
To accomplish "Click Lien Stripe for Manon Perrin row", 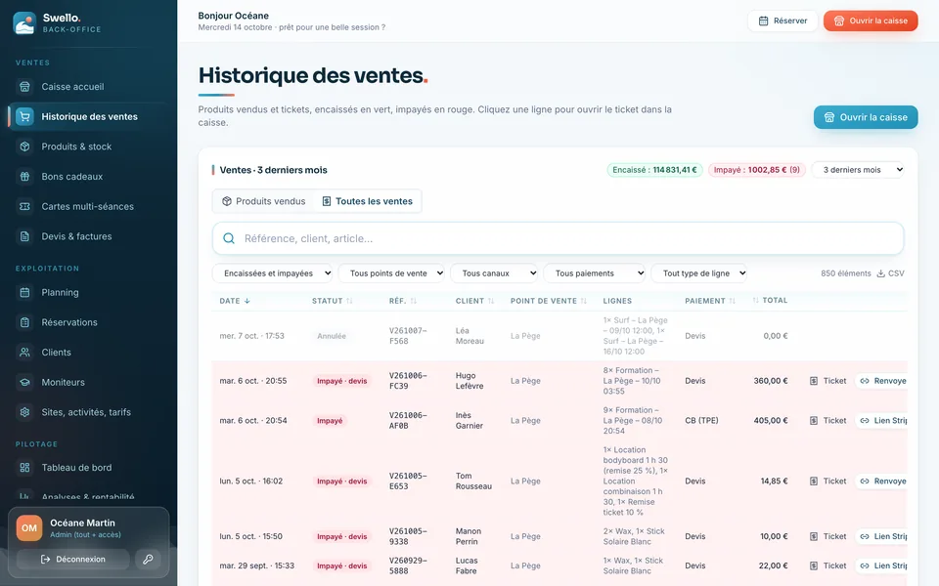I will pyautogui.click(x=881, y=536).
